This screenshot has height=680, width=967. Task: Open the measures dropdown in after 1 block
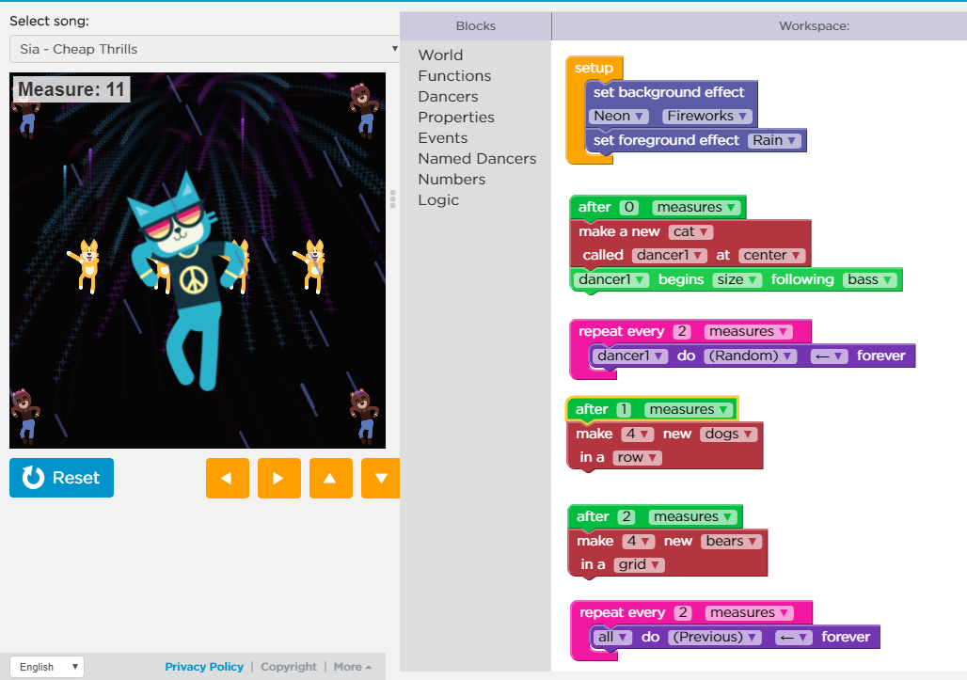pos(689,409)
